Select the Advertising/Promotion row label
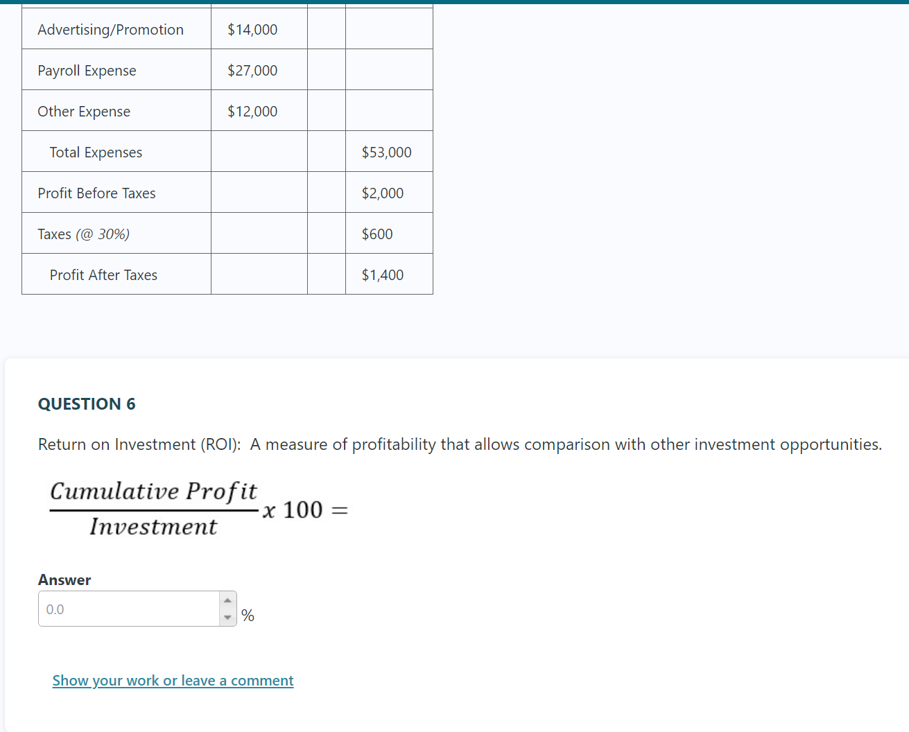 (x=111, y=29)
